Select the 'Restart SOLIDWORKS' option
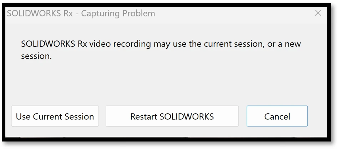The width and height of the screenshot is (339, 149). click(172, 116)
